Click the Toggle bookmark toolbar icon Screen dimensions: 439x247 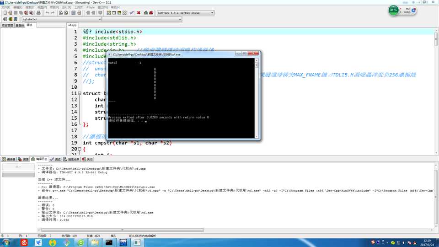pos(100,13)
